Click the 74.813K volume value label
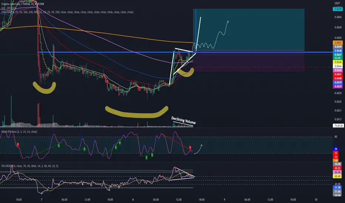Image resolution: width=345 pixels, height=203 pixels. pos(338,125)
